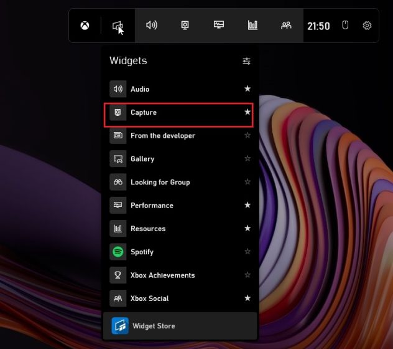Click the Spotify logo icon
The width and height of the screenshot is (393, 349).
[x=118, y=252]
